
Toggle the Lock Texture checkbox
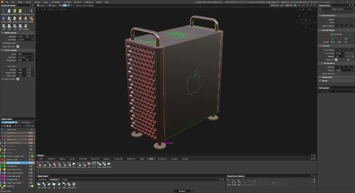(x=18, y=66)
